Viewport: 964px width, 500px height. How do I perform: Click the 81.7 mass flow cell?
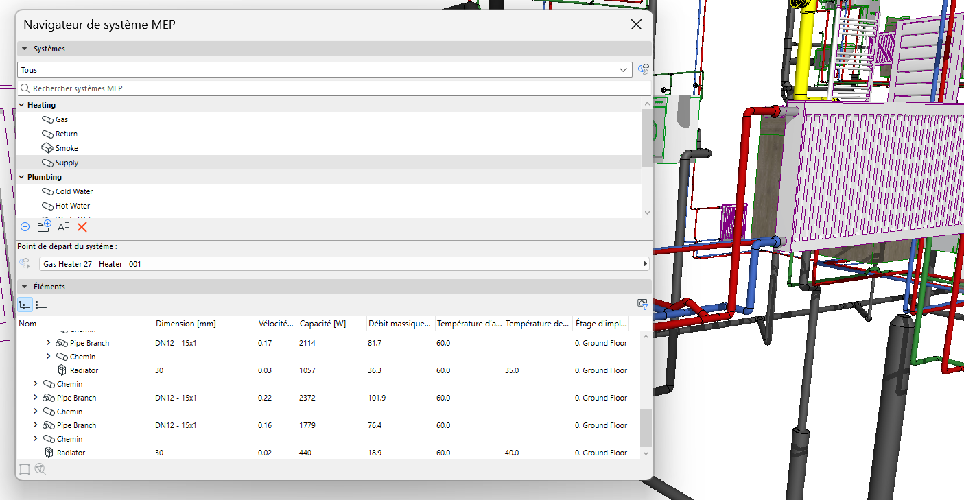click(375, 343)
